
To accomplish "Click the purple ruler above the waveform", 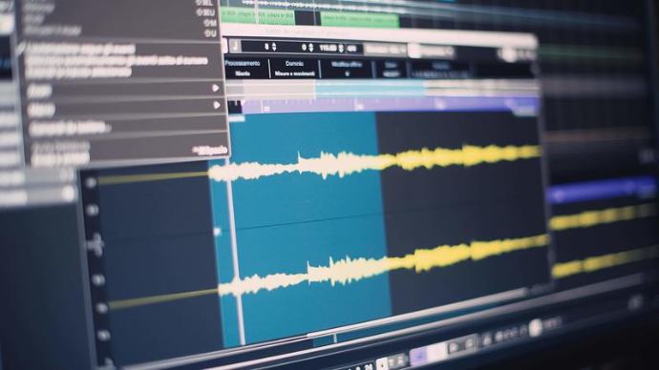I will click(390, 105).
